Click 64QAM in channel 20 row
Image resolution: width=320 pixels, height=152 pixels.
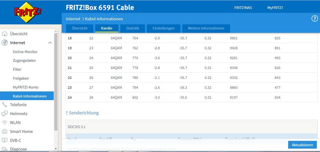116,58
